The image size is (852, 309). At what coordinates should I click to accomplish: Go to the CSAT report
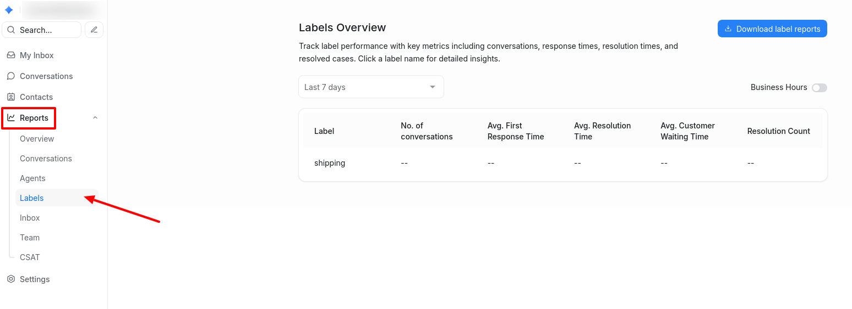(30, 257)
